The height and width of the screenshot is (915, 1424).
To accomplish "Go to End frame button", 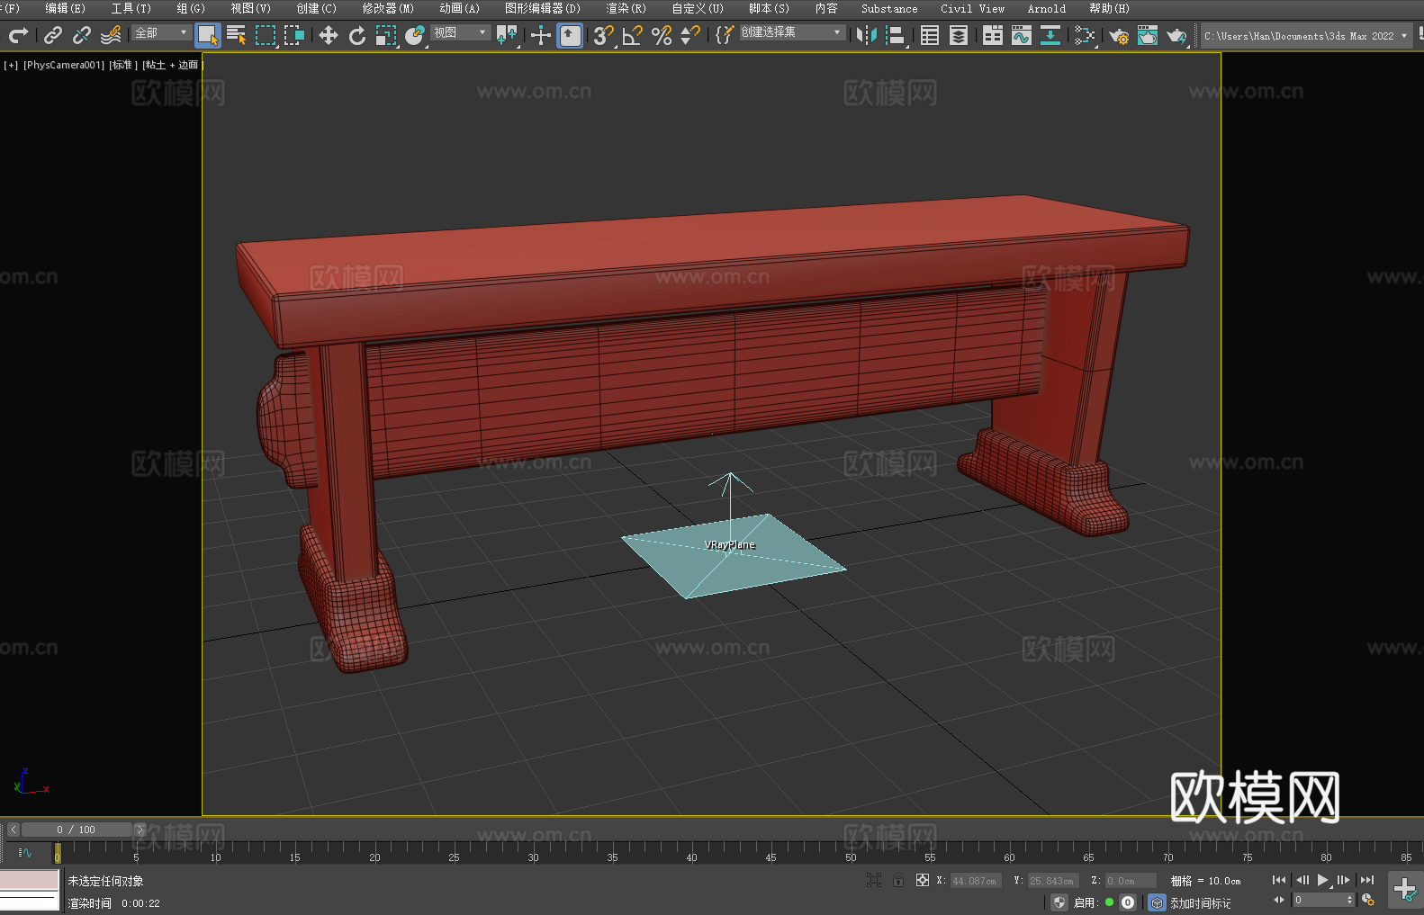I will pyautogui.click(x=1367, y=880).
